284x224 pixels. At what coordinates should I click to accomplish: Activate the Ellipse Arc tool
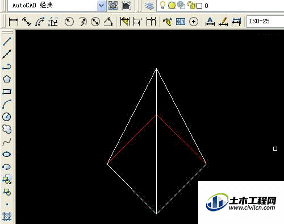pyautogui.click(x=7, y=167)
